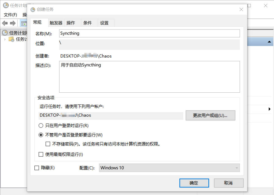Select the Task Scheduler root clock icon
The height and width of the screenshot is (195, 274).
point(5,33)
